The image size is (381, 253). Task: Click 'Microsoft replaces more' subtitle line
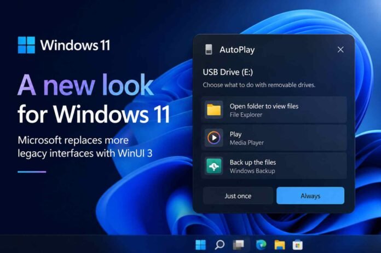pyautogui.click(x=73, y=140)
